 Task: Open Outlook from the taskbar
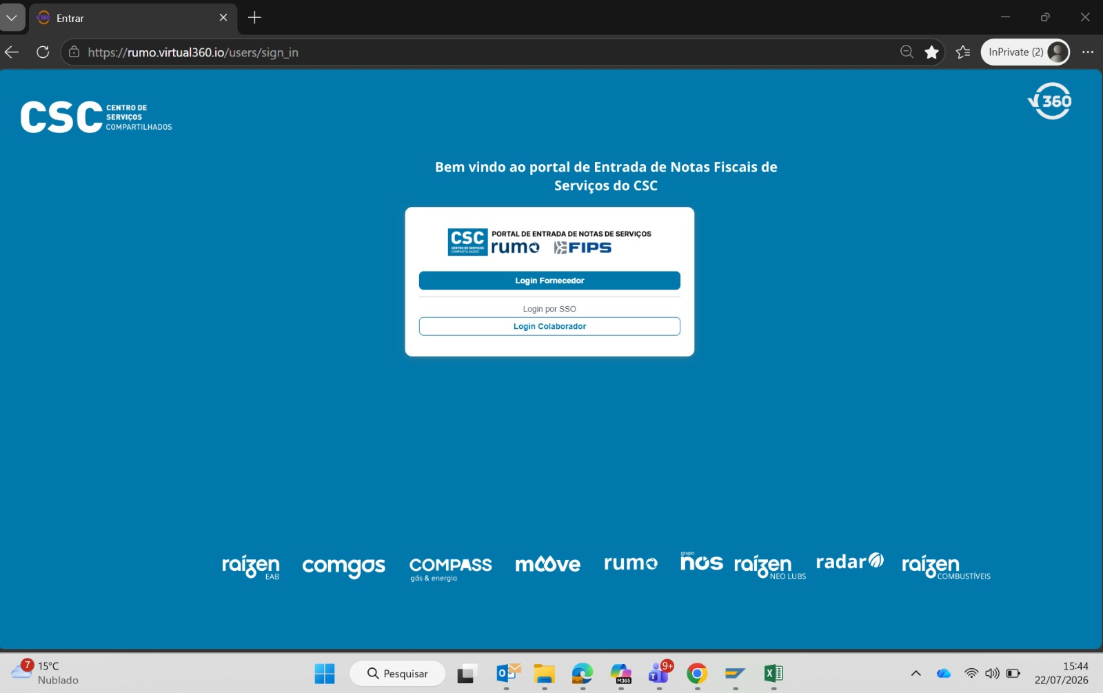[x=508, y=674]
